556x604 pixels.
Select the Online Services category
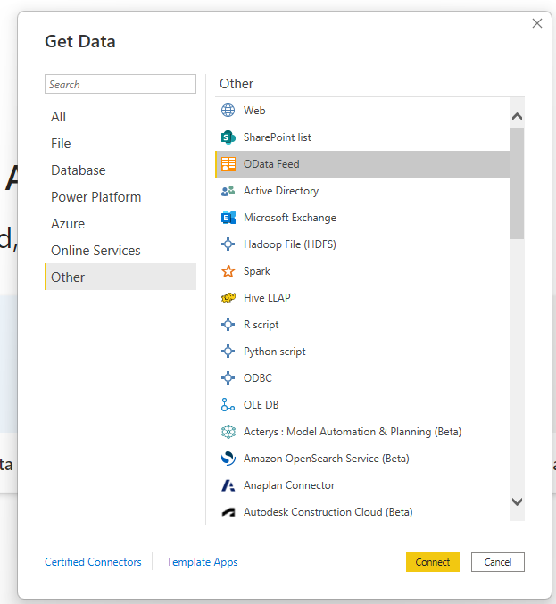coord(120,251)
